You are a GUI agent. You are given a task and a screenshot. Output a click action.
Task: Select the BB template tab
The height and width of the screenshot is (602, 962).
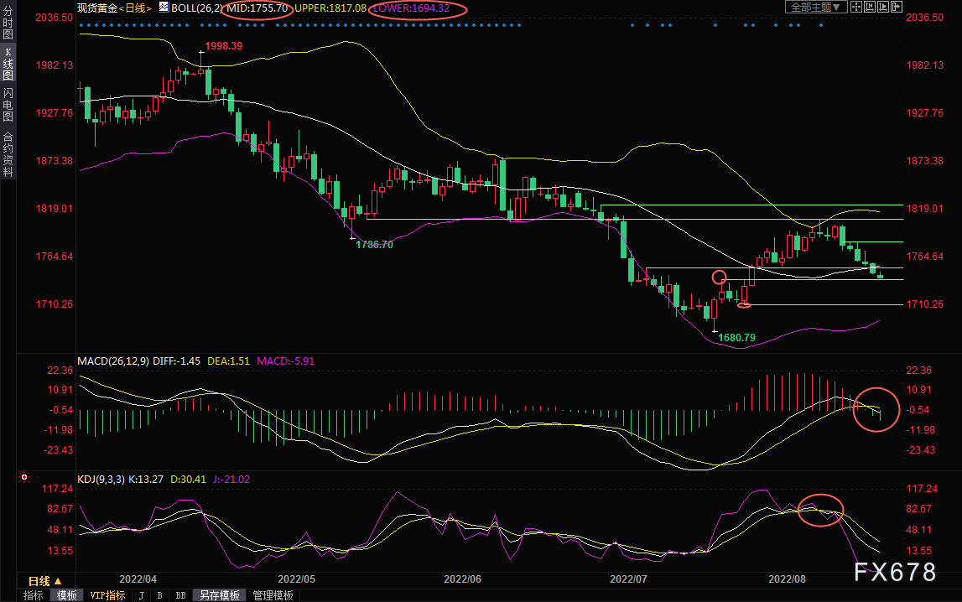[180, 595]
